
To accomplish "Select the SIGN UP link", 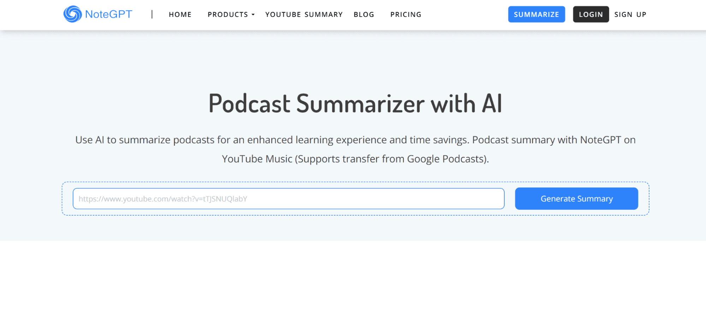I will [x=630, y=14].
